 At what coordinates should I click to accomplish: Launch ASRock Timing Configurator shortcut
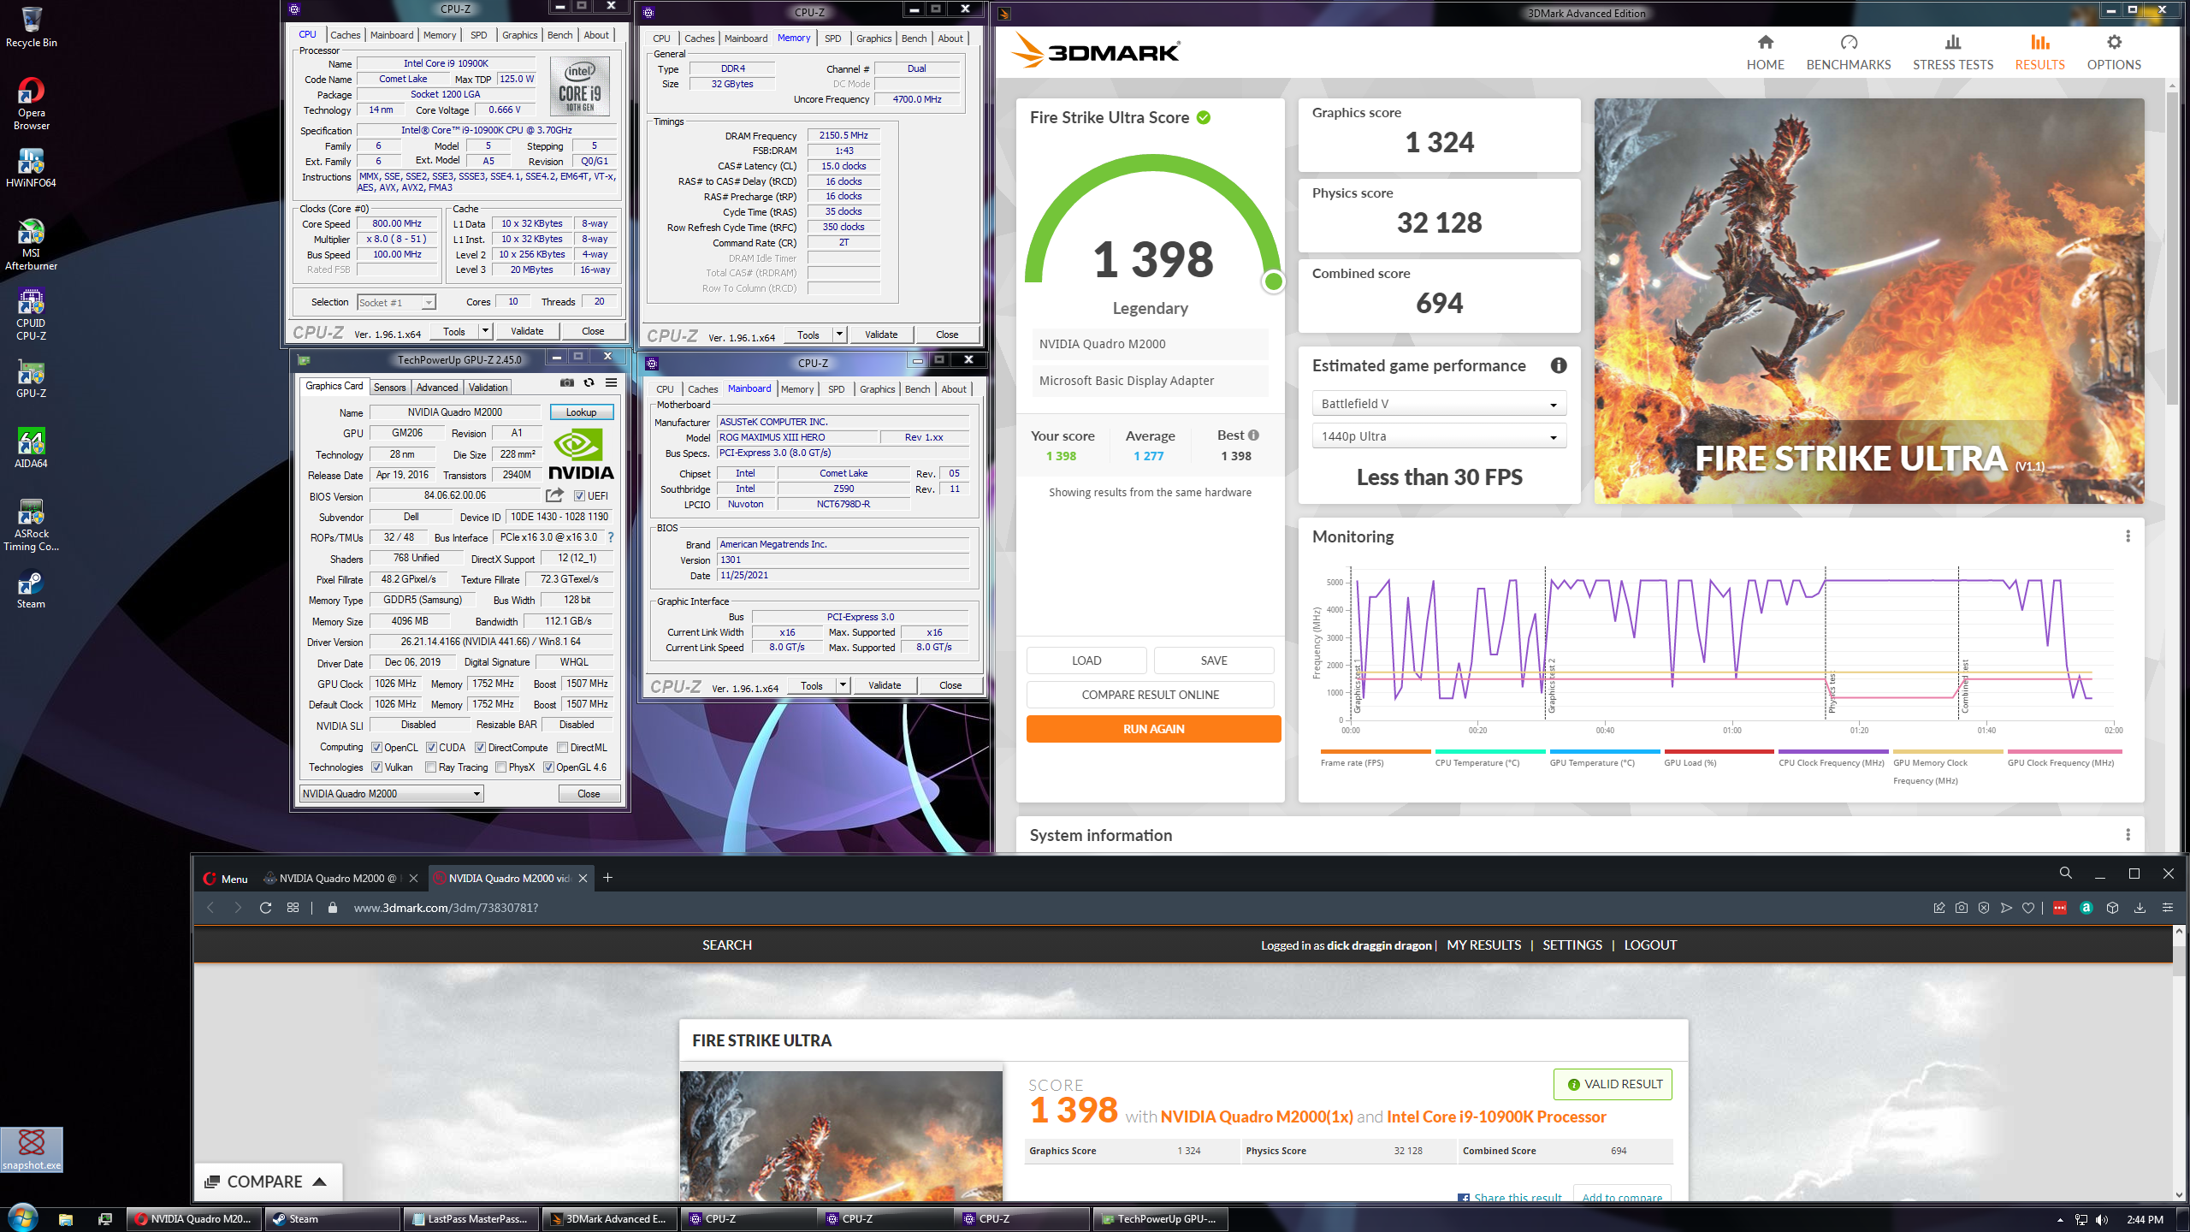(31, 525)
